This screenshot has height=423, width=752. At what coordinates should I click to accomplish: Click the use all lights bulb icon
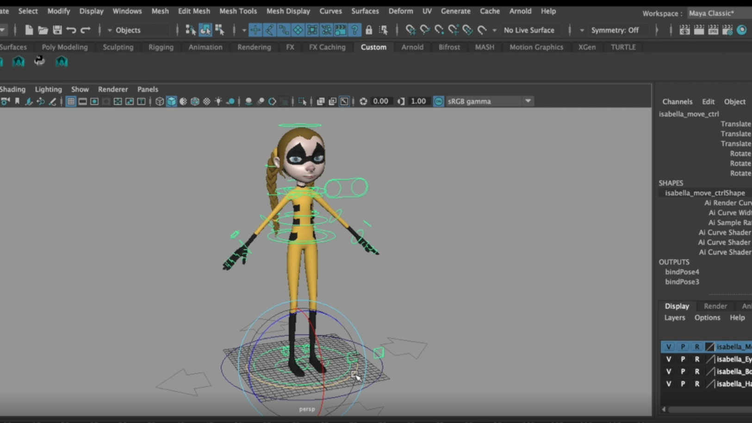click(218, 101)
